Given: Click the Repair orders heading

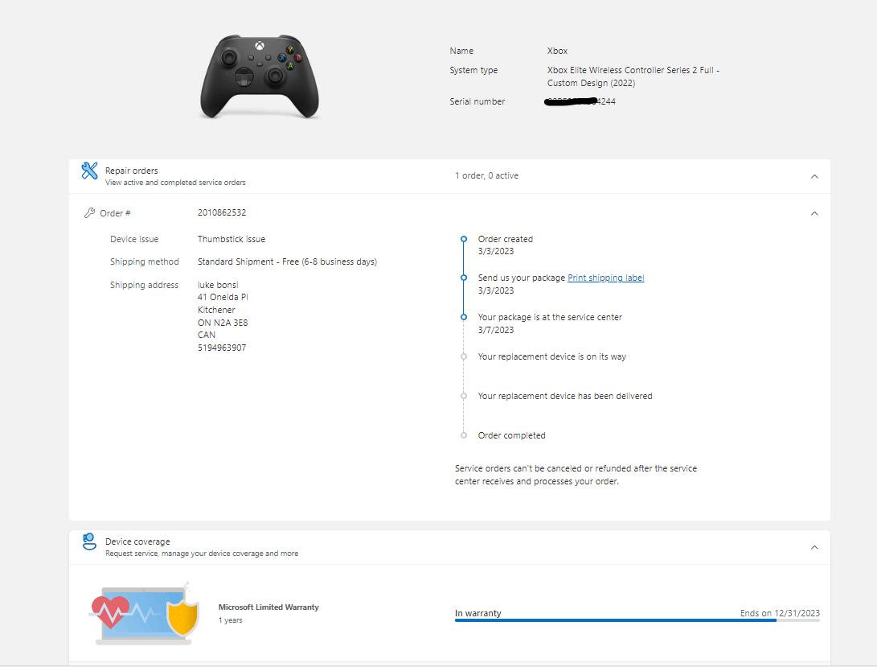Looking at the screenshot, I should tap(132, 171).
